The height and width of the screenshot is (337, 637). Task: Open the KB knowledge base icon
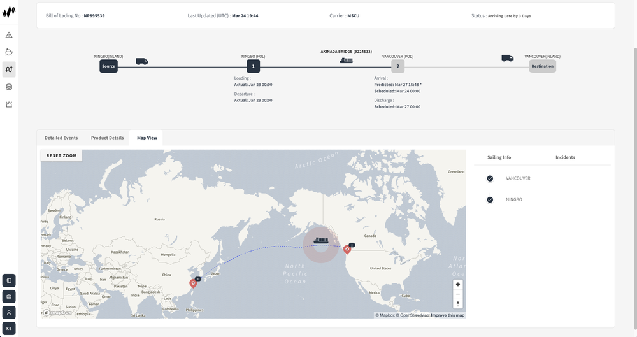coord(9,329)
